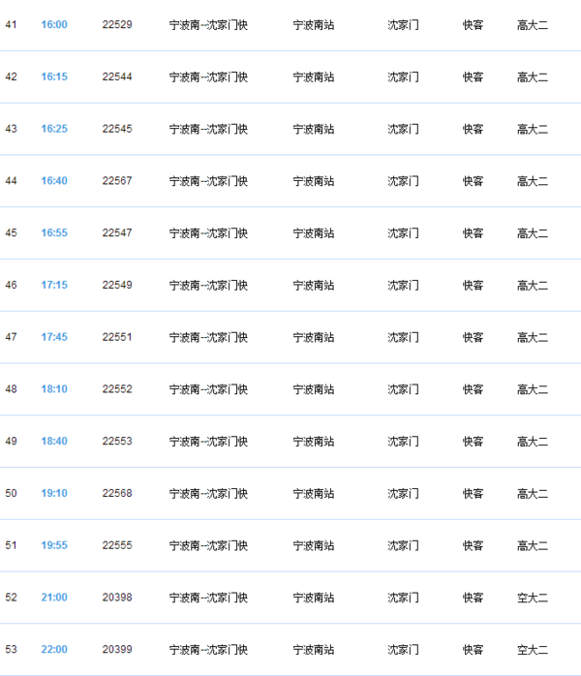Open the 16:25 departure time link

coord(54,129)
